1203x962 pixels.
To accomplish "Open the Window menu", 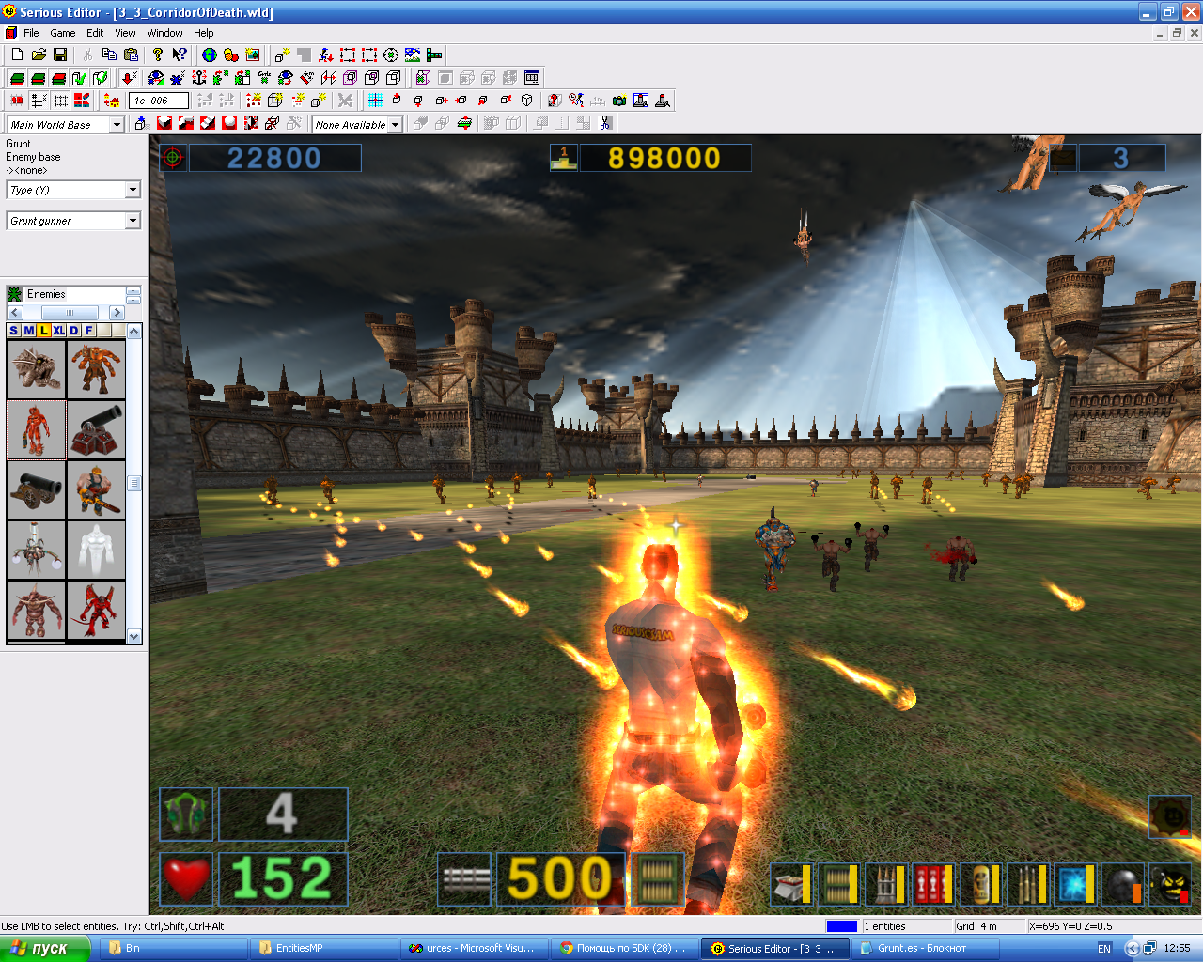I will (x=164, y=33).
